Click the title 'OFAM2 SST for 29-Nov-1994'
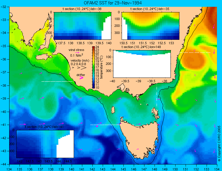 click(x=112, y=3)
